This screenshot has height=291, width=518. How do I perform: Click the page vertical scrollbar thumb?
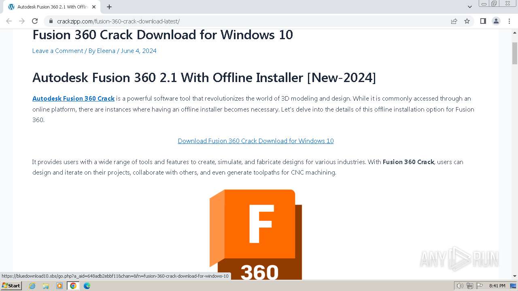point(515,53)
